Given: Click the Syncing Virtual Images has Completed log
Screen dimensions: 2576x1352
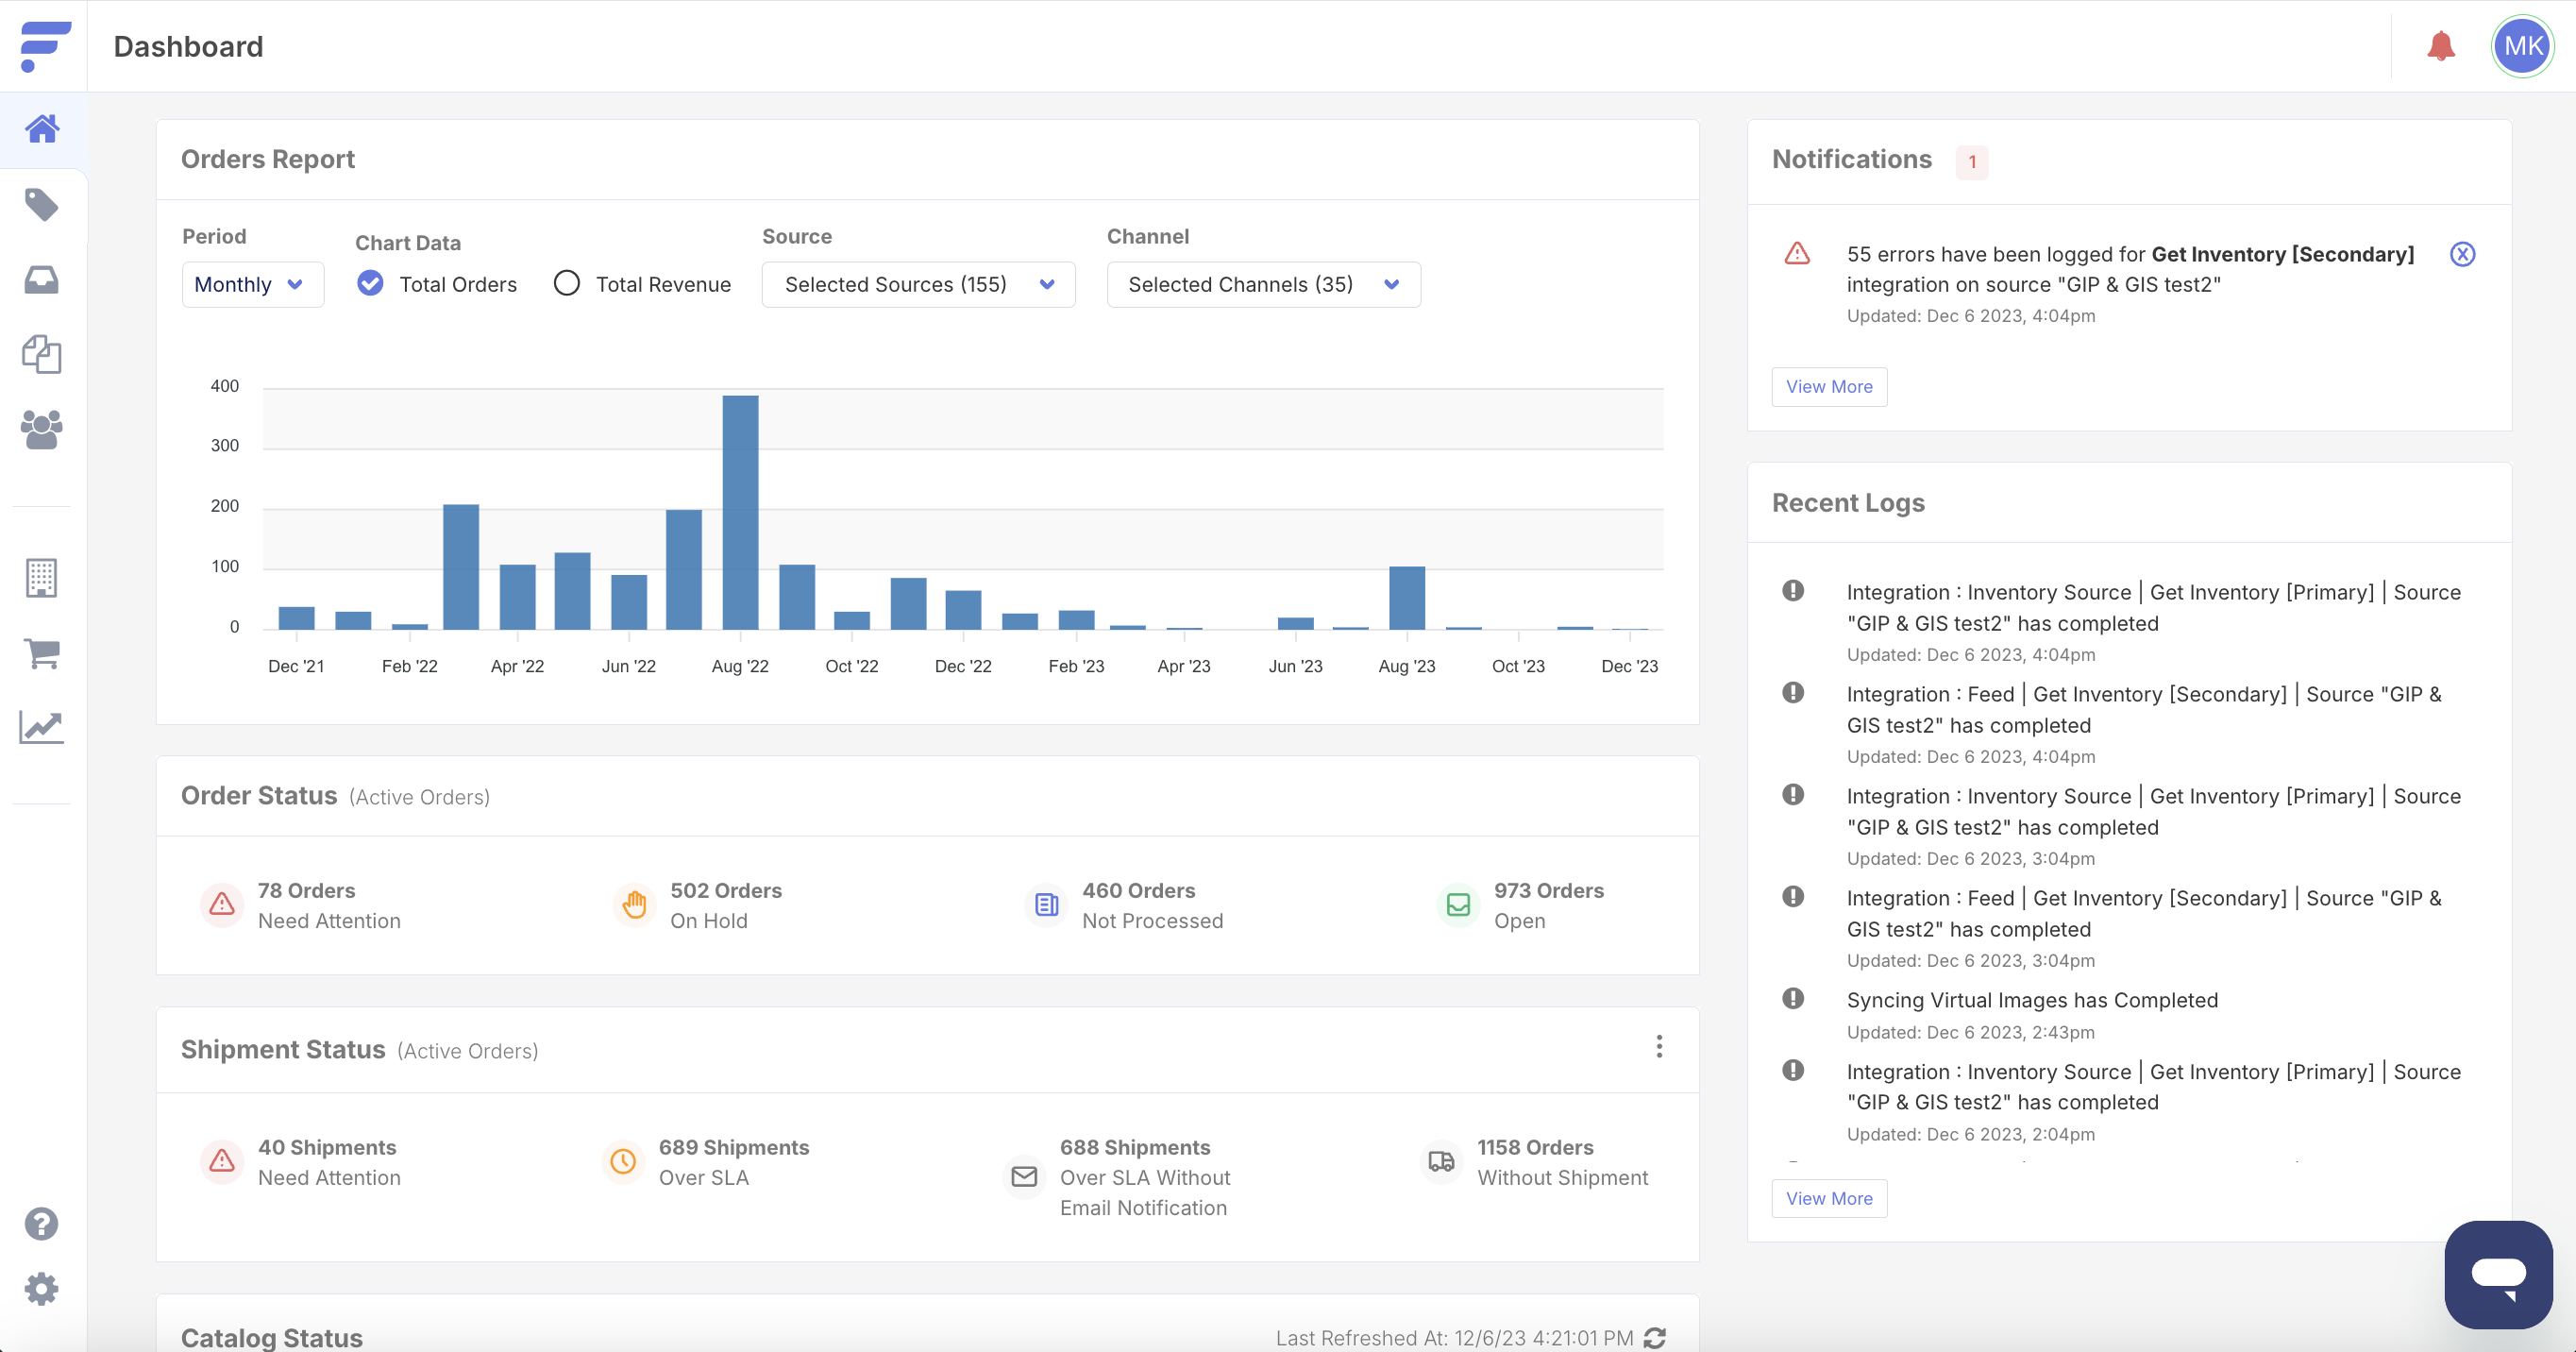Looking at the screenshot, I should [2032, 1000].
